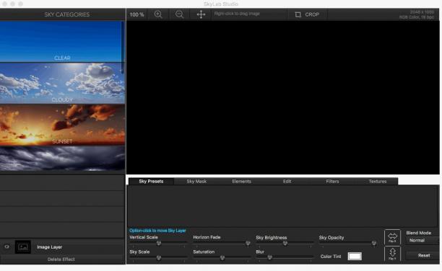
Task: Open the Textures tab
Action: click(378, 181)
